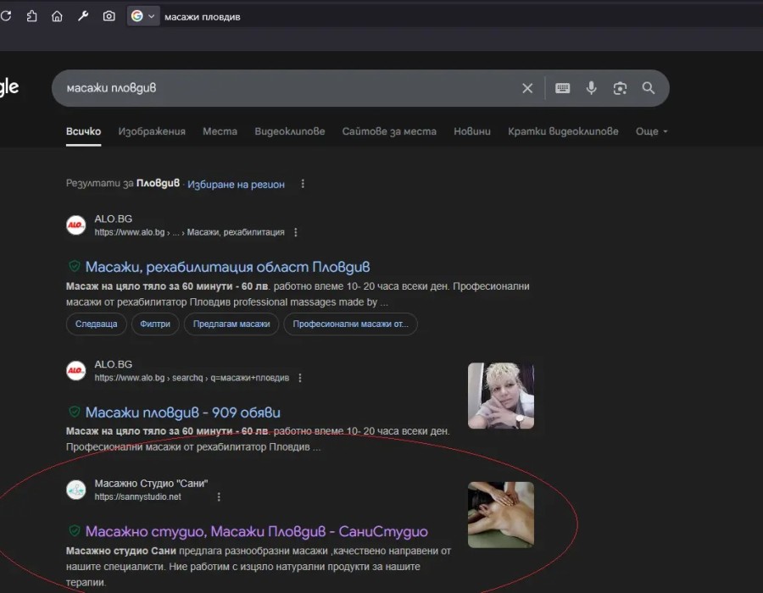The width and height of the screenshot is (763, 593).
Task: Click the 'Филтри' chip under first result
Action: pyautogui.click(x=157, y=324)
